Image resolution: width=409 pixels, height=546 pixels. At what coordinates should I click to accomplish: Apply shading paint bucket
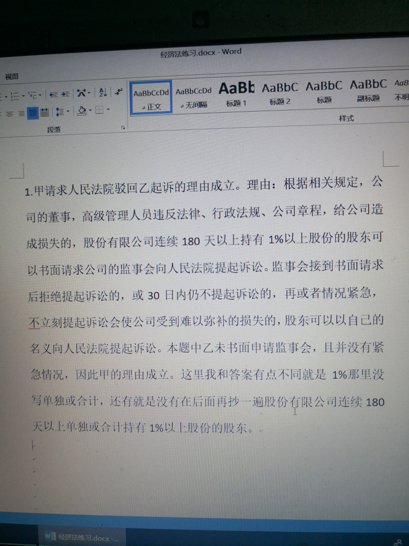point(82,111)
